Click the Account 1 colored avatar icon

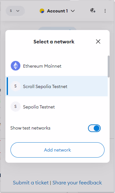[x=42, y=11]
